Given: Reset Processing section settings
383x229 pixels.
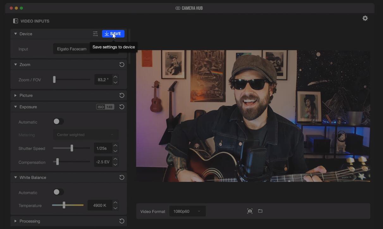Looking at the screenshot, I should pyautogui.click(x=121, y=221).
